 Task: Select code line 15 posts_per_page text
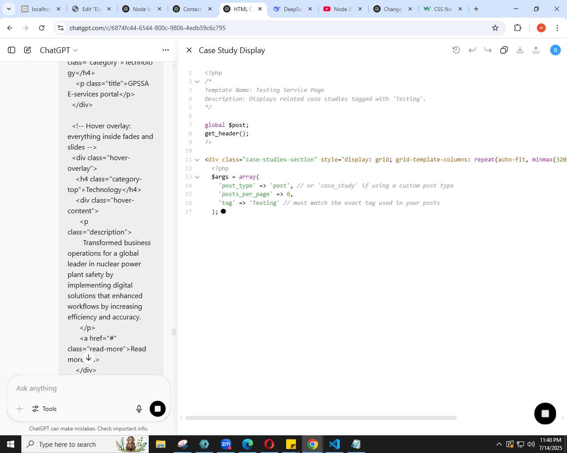tap(246, 194)
